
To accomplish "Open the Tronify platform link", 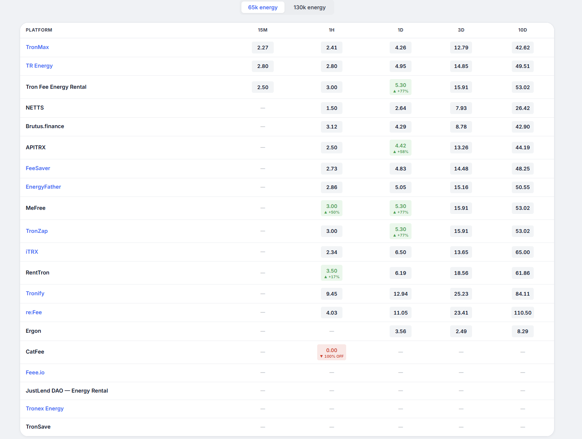I will tap(35, 293).
